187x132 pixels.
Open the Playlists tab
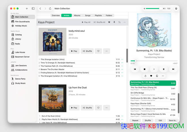pyautogui.click(x=98, y=15)
